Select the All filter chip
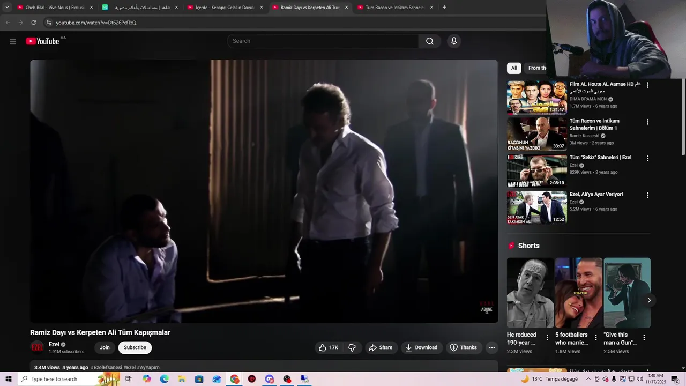Image resolution: width=686 pixels, height=386 pixels. 514,68
